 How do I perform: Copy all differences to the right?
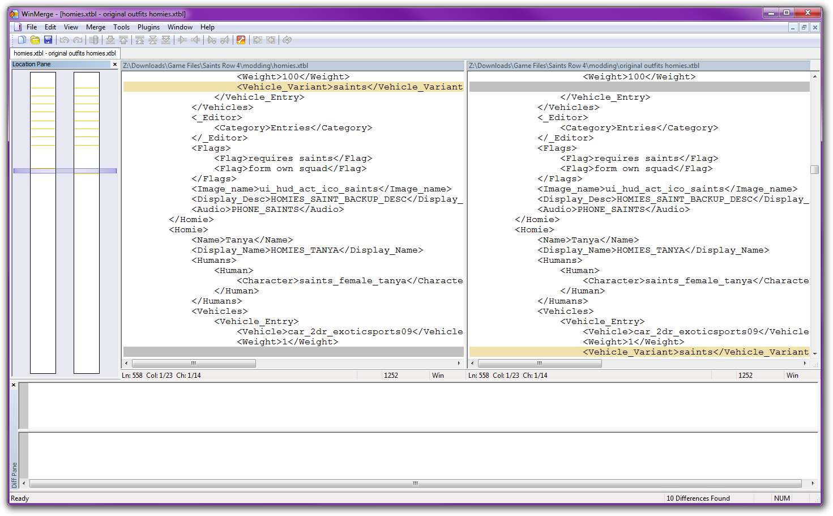pyautogui.click(x=258, y=40)
